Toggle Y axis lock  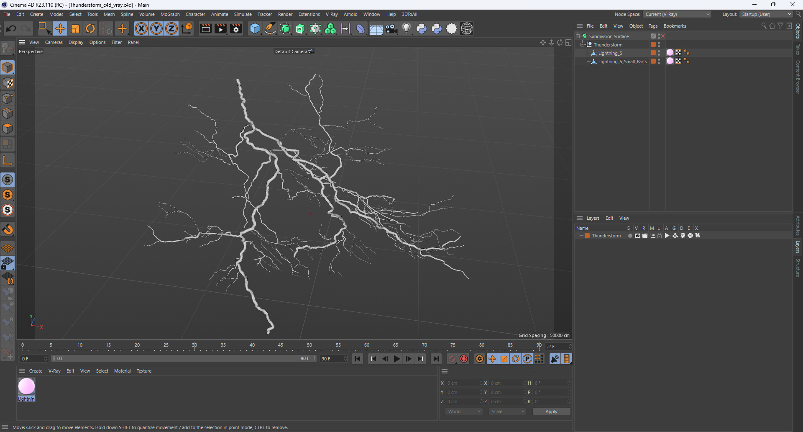156,28
